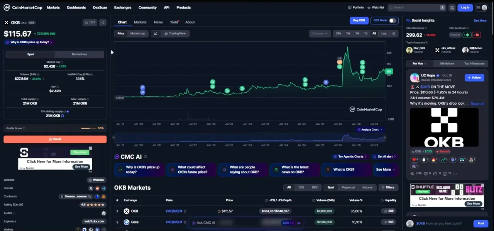Open the Try Agentic Charts arrow link
Screen dimensions: 494x231
[350, 156]
